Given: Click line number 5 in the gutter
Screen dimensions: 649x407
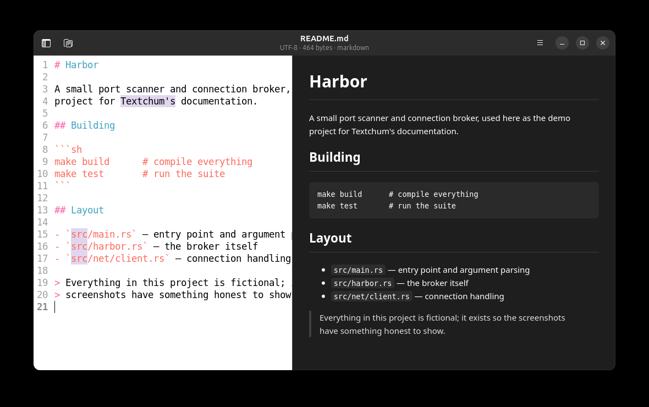Looking at the screenshot, I should pyautogui.click(x=45, y=113).
